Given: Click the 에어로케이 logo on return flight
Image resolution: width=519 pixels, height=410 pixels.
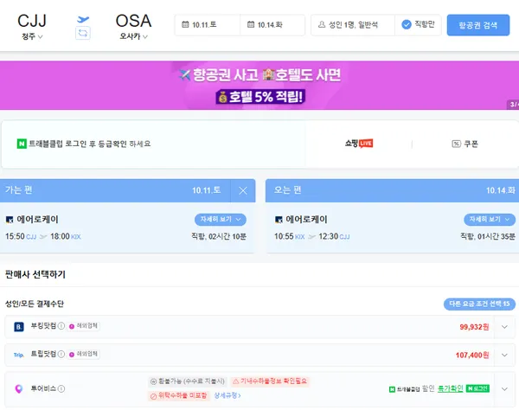Looking at the screenshot, I should tap(279, 220).
